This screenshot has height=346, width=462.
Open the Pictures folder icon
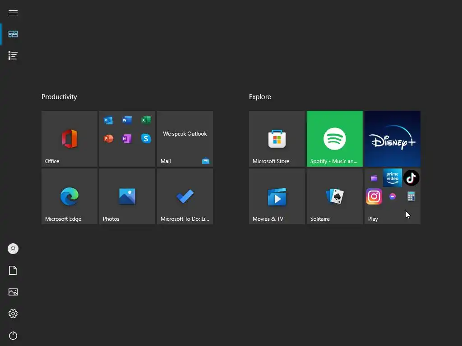(13, 292)
